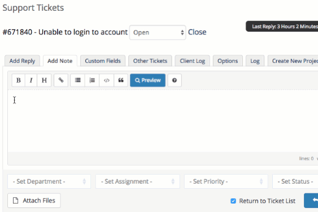Switch to the Add Reply tab

coord(22,60)
